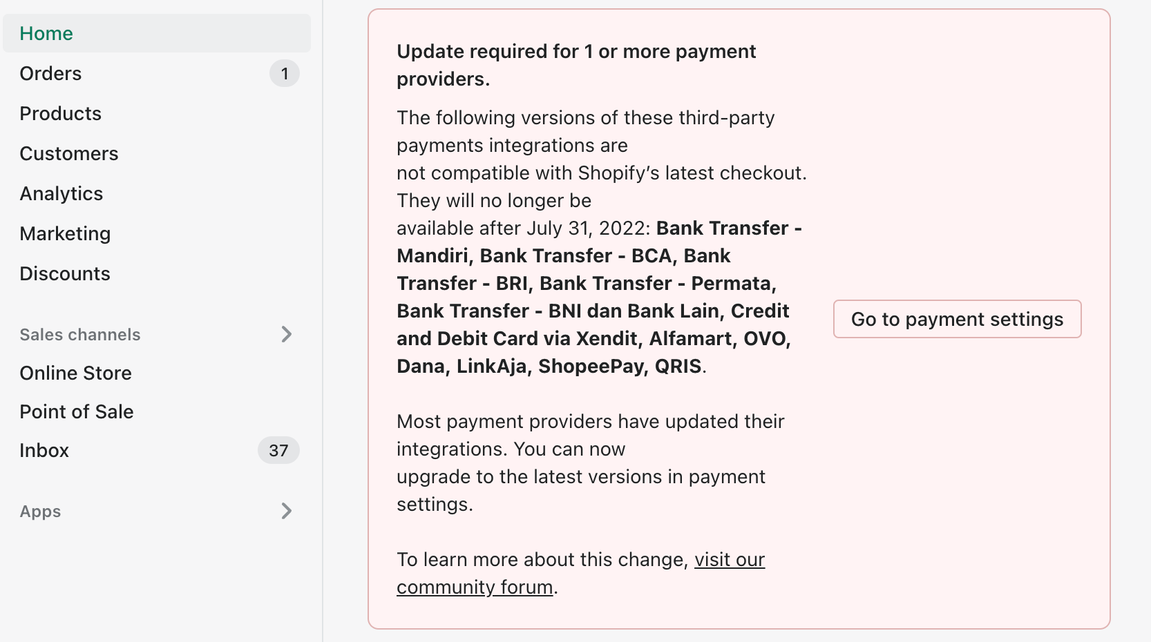Click the Update required banner heading
1151x642 pixels.
coord(575,65)
